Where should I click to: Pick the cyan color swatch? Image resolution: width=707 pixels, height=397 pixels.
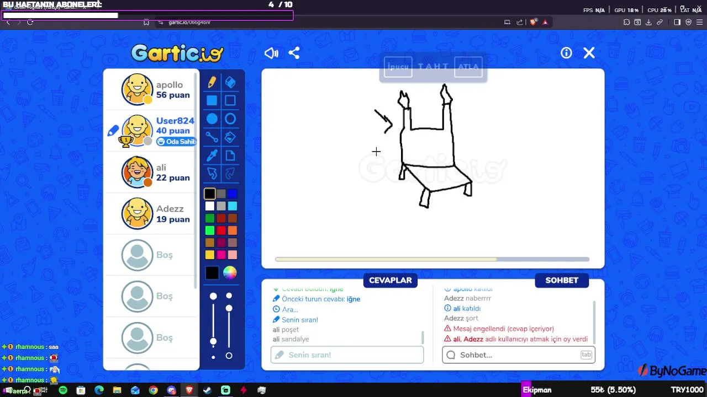[x=233, y=206]
